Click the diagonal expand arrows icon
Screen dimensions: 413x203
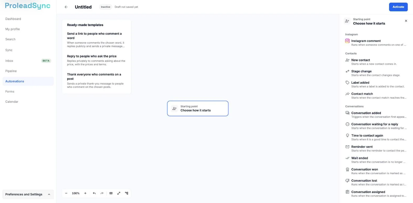[x=119, y=193]
